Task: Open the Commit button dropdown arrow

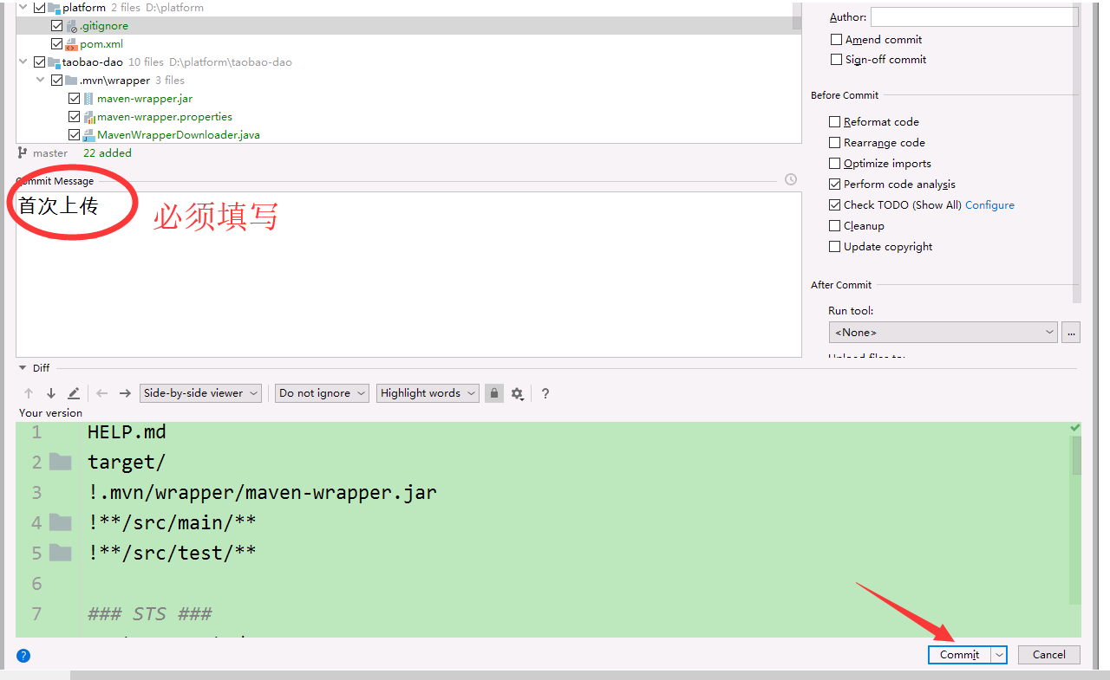Action: 999,655
